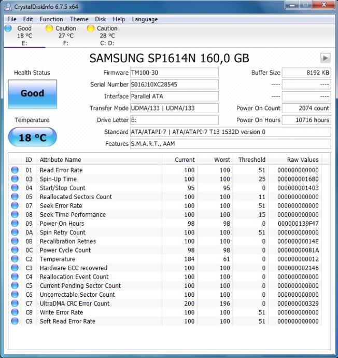Click Temperature current value 184

[x=189, y=259]
